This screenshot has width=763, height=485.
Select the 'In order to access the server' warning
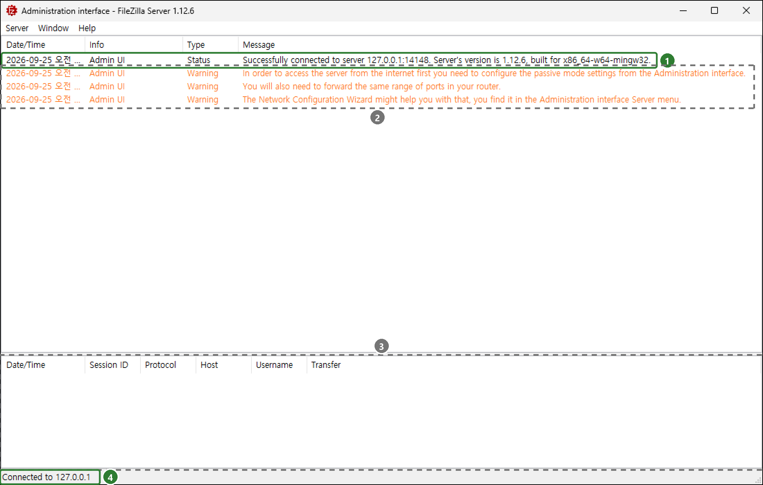pyautogui.click(x=494, y=73)
